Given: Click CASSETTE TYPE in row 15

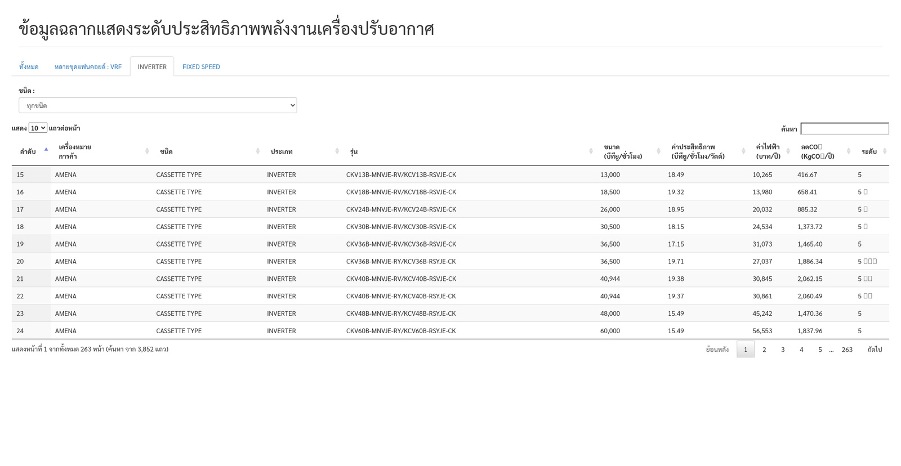Looking at the screenshot, I should pos(179,174).
